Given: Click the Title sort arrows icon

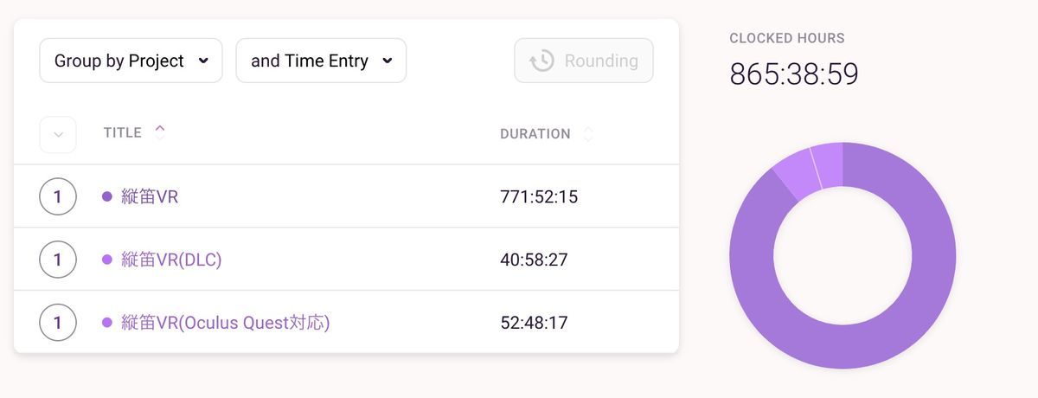Looking at the screenshot, I should coord(159,132).
